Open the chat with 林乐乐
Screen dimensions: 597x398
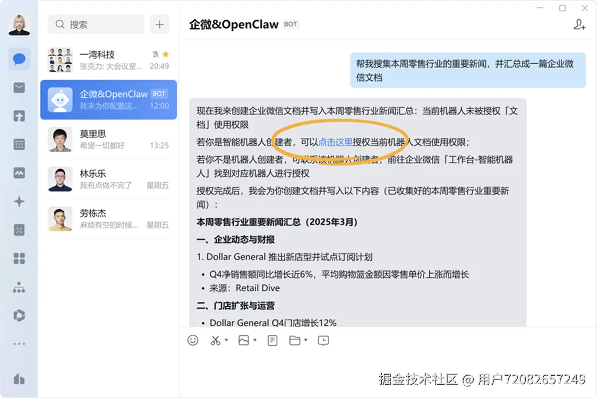click(x=108, y=179)
